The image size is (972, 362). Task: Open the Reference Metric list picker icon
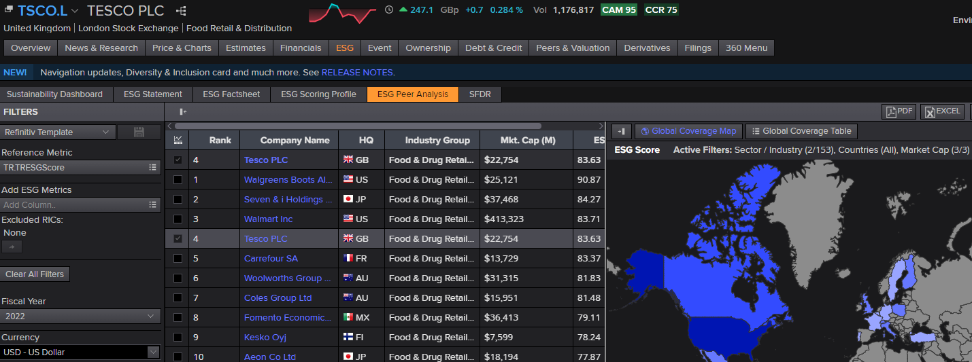[152, 167]
